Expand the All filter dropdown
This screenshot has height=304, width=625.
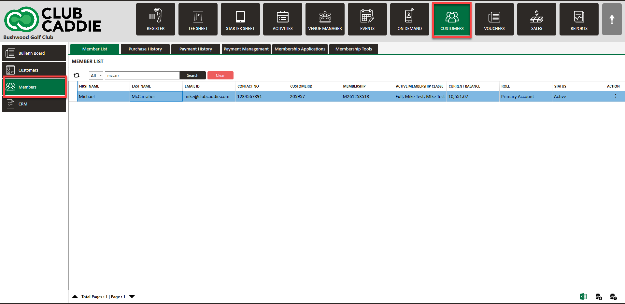[x=96, y=76]
